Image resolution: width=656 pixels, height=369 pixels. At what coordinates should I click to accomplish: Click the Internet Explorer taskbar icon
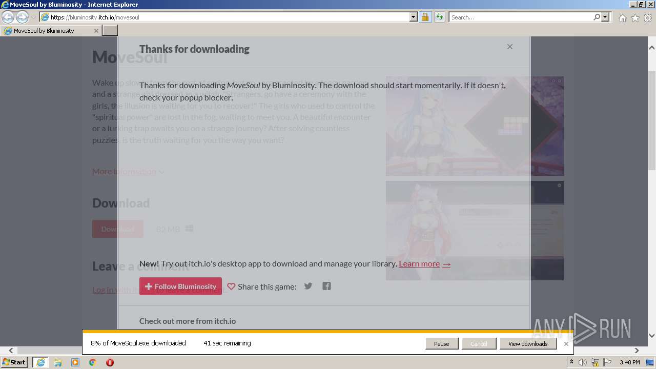(x=40, y=362)
